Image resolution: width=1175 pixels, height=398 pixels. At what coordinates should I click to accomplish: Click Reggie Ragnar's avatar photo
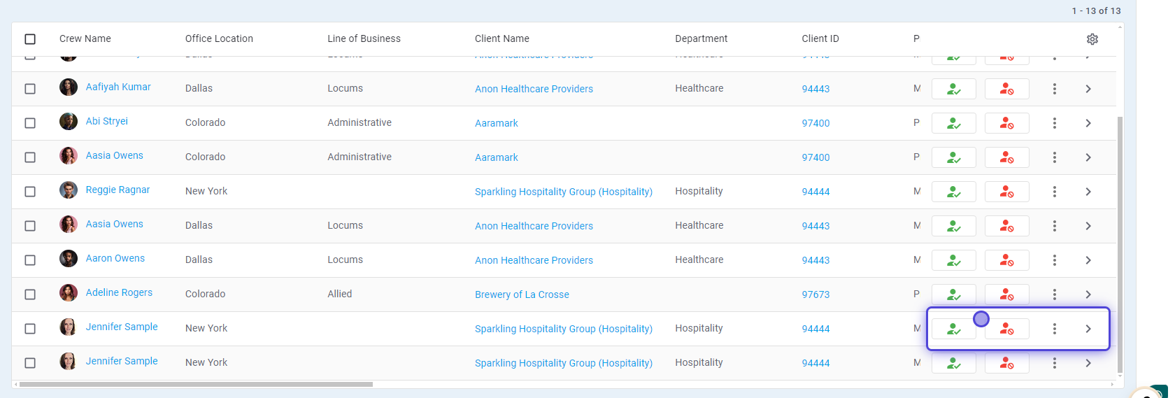tap(69, 190)
